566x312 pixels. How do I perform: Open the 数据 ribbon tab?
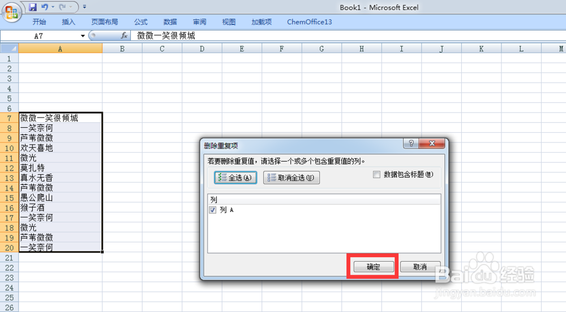click(x=170, y=22)
